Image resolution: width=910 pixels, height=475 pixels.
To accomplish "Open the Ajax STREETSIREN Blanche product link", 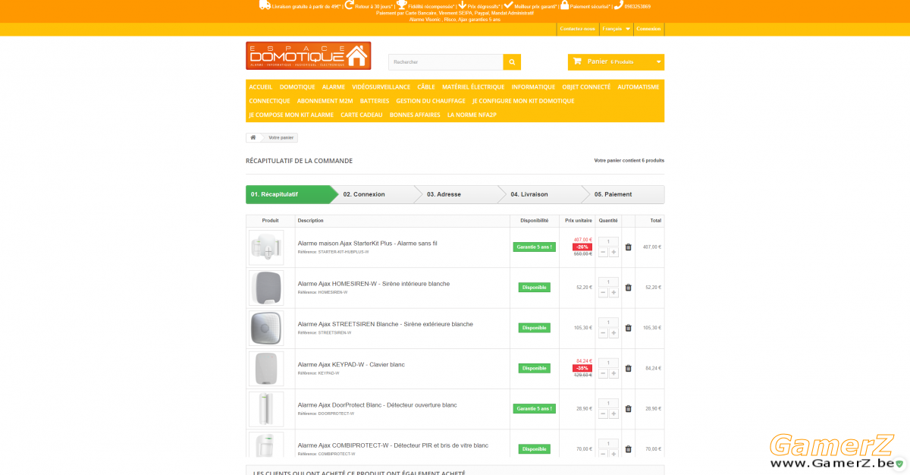I will click(x=385, y=324).
